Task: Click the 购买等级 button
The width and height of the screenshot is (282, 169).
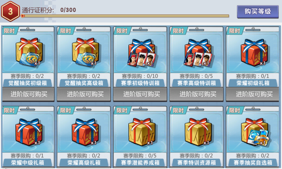Action: [x=257, y=12]
